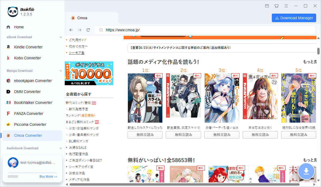
Task: Open the 初めての方へ link
Action: 78,46
